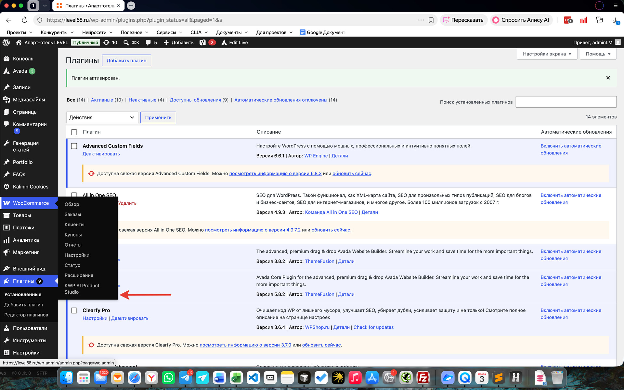
Task: Click the 'Применить' bulk action button
Action: coord(158,117)
